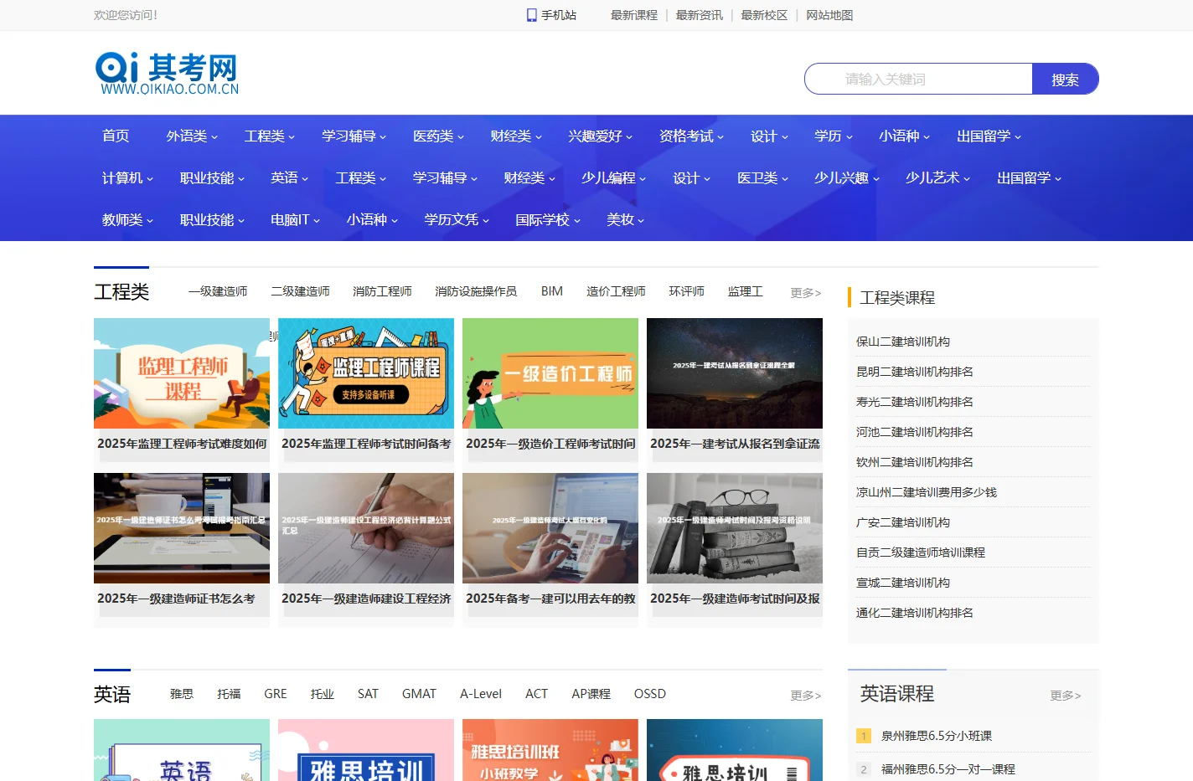The height and width of the screenshot is (781, 1193).
Task: Expand the 外语类 navigation dropdown
Action: (x=192, y=136)
